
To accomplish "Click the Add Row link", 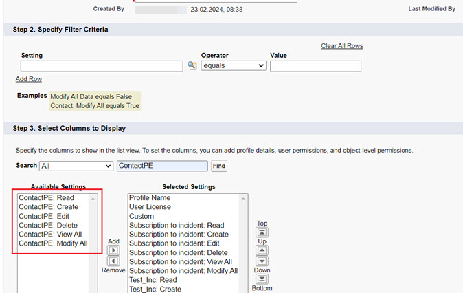I will point(29,79).
